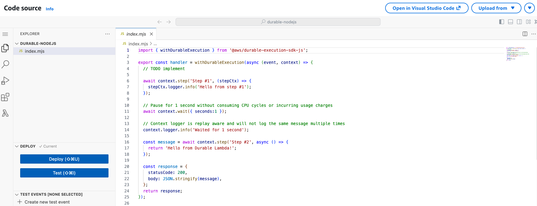Screen dimensions: 537x206
Task: Collapse the DURABLE-NODEJS folder section
Action: pyautogui.click(x=17, y=43)
